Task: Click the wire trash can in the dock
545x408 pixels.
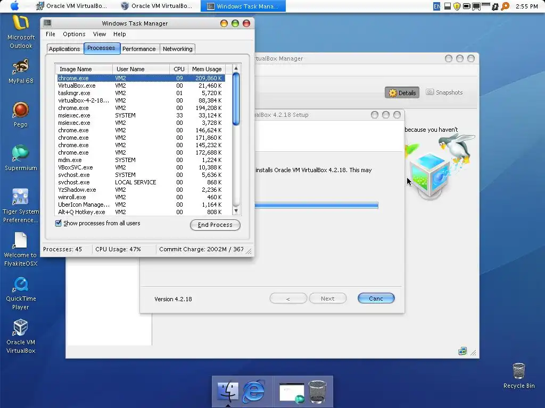Action: click(x=317, y=392)
